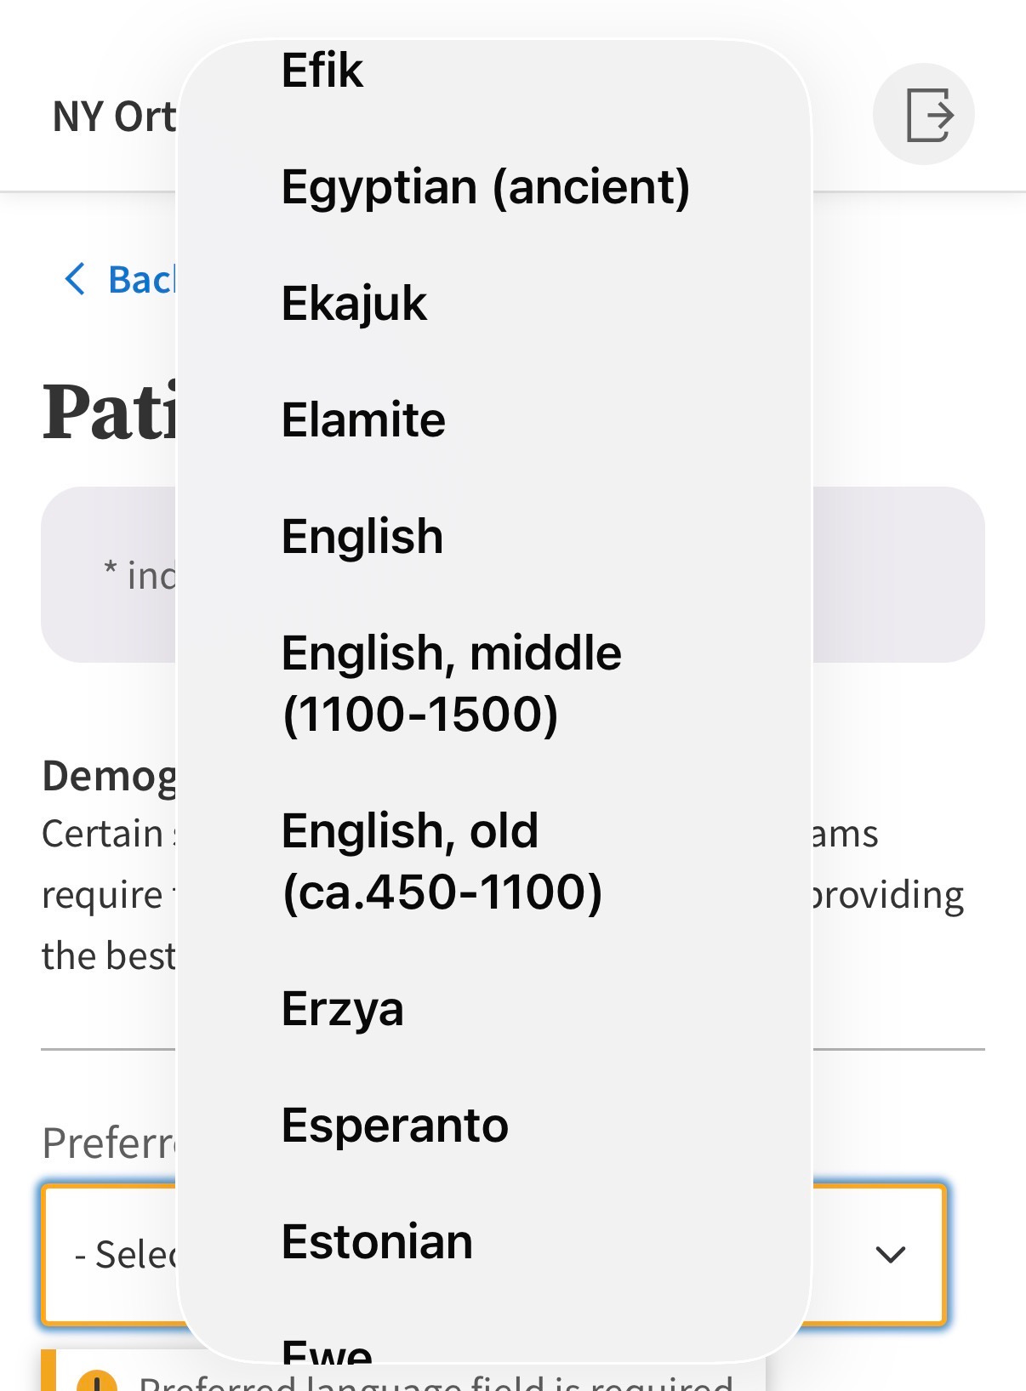Click the NY Ortho header title
This screenshot has height=1391, width=1026.
tap(114, 117)
